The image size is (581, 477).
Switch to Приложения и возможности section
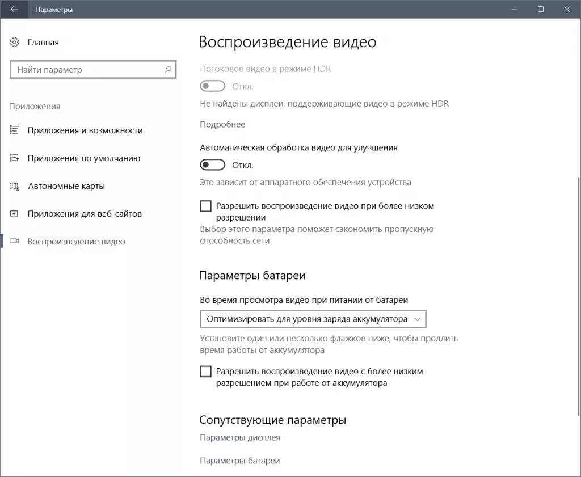tap(79, 130)
